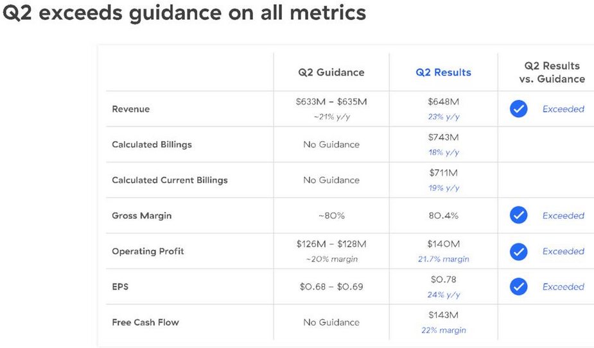The width and height of the screenshot is (594, 348).
Task: Click the Exceeded text in the EPS row
Action: 563,286
